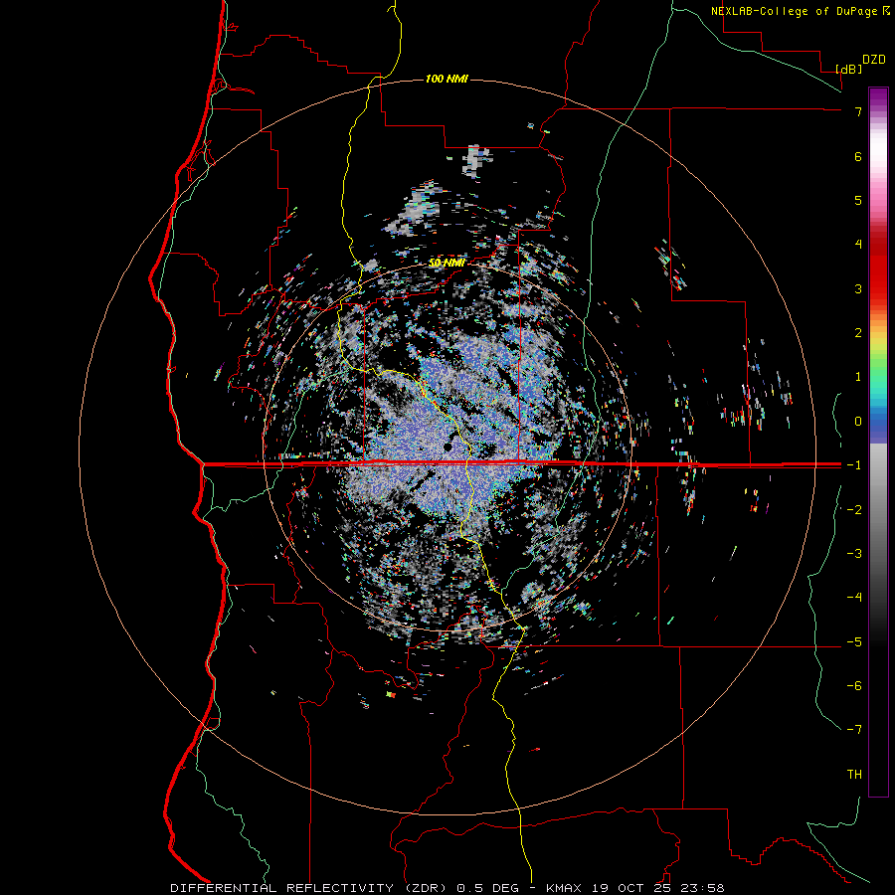Click the -5 value on color scale
Viewport: 895px width, 895px height.
coord(854,641)
